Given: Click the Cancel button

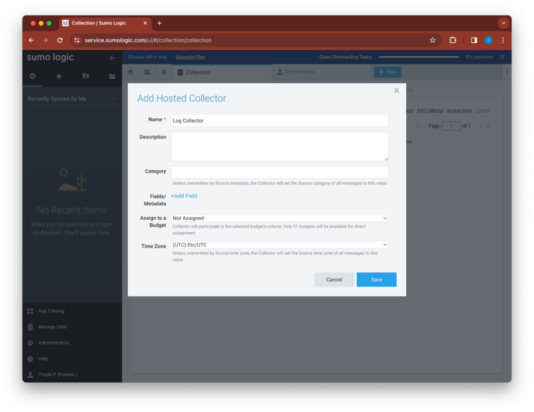Looking at the screenshot, I should coord(334,280).
